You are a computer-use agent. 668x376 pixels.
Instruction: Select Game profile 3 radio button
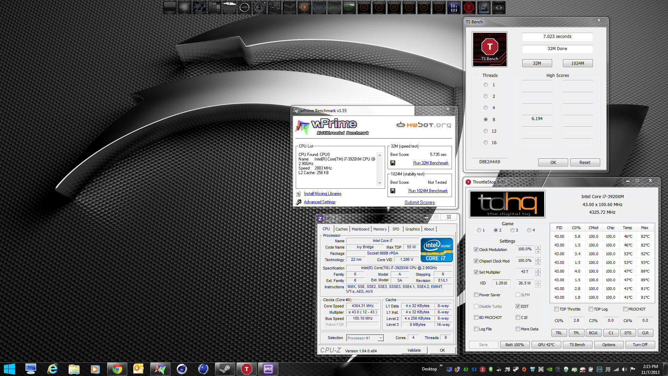pos(512,230)
